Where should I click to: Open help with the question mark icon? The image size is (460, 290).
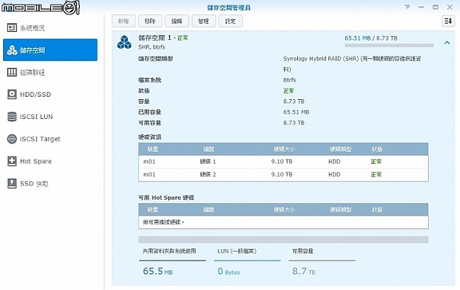coord(407,7)
